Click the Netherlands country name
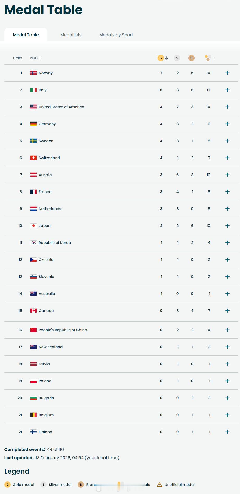The width and height of the screenshot is (240, 494). coord(50,209)
